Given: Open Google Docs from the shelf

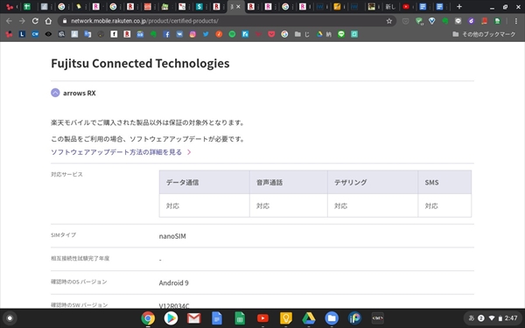Looking at the screenshot, I should pyautogui.click(x=217, y=318).
